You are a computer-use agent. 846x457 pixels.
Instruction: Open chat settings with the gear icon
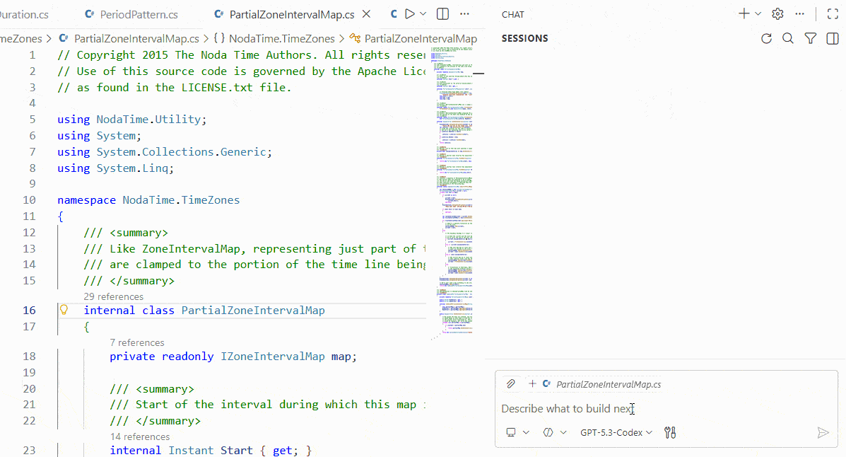pyautogui.click(x=777, y=13)
